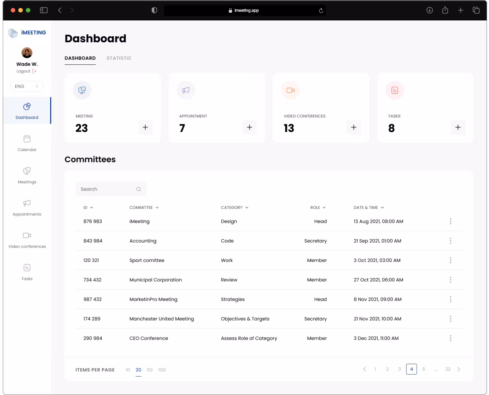Go to next page of committees
The image size is (489, 395).
pos(459,369)
